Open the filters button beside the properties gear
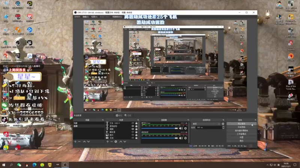Image resolution: width=300 pixels, height=168 pixels. tap(128, 115)
